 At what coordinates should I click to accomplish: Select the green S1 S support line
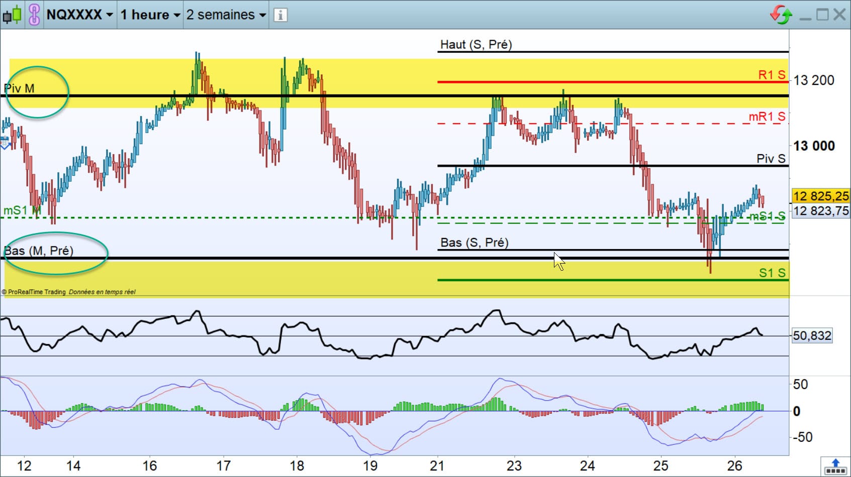tap(613, 280)
